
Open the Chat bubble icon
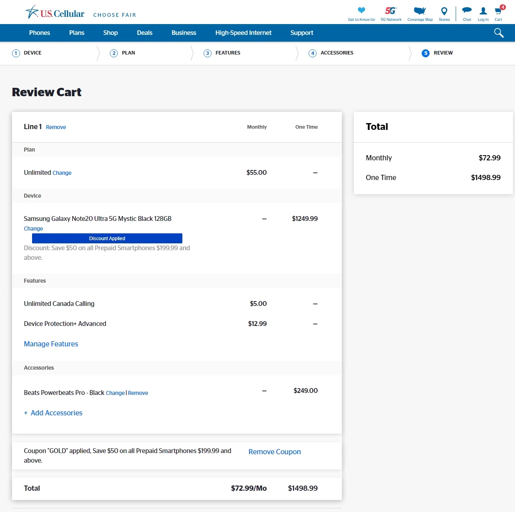tap(467, 10)
